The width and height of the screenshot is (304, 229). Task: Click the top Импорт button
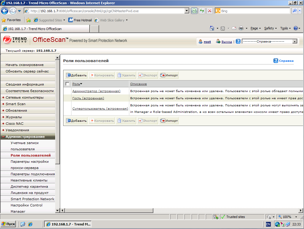click(169, 75)
